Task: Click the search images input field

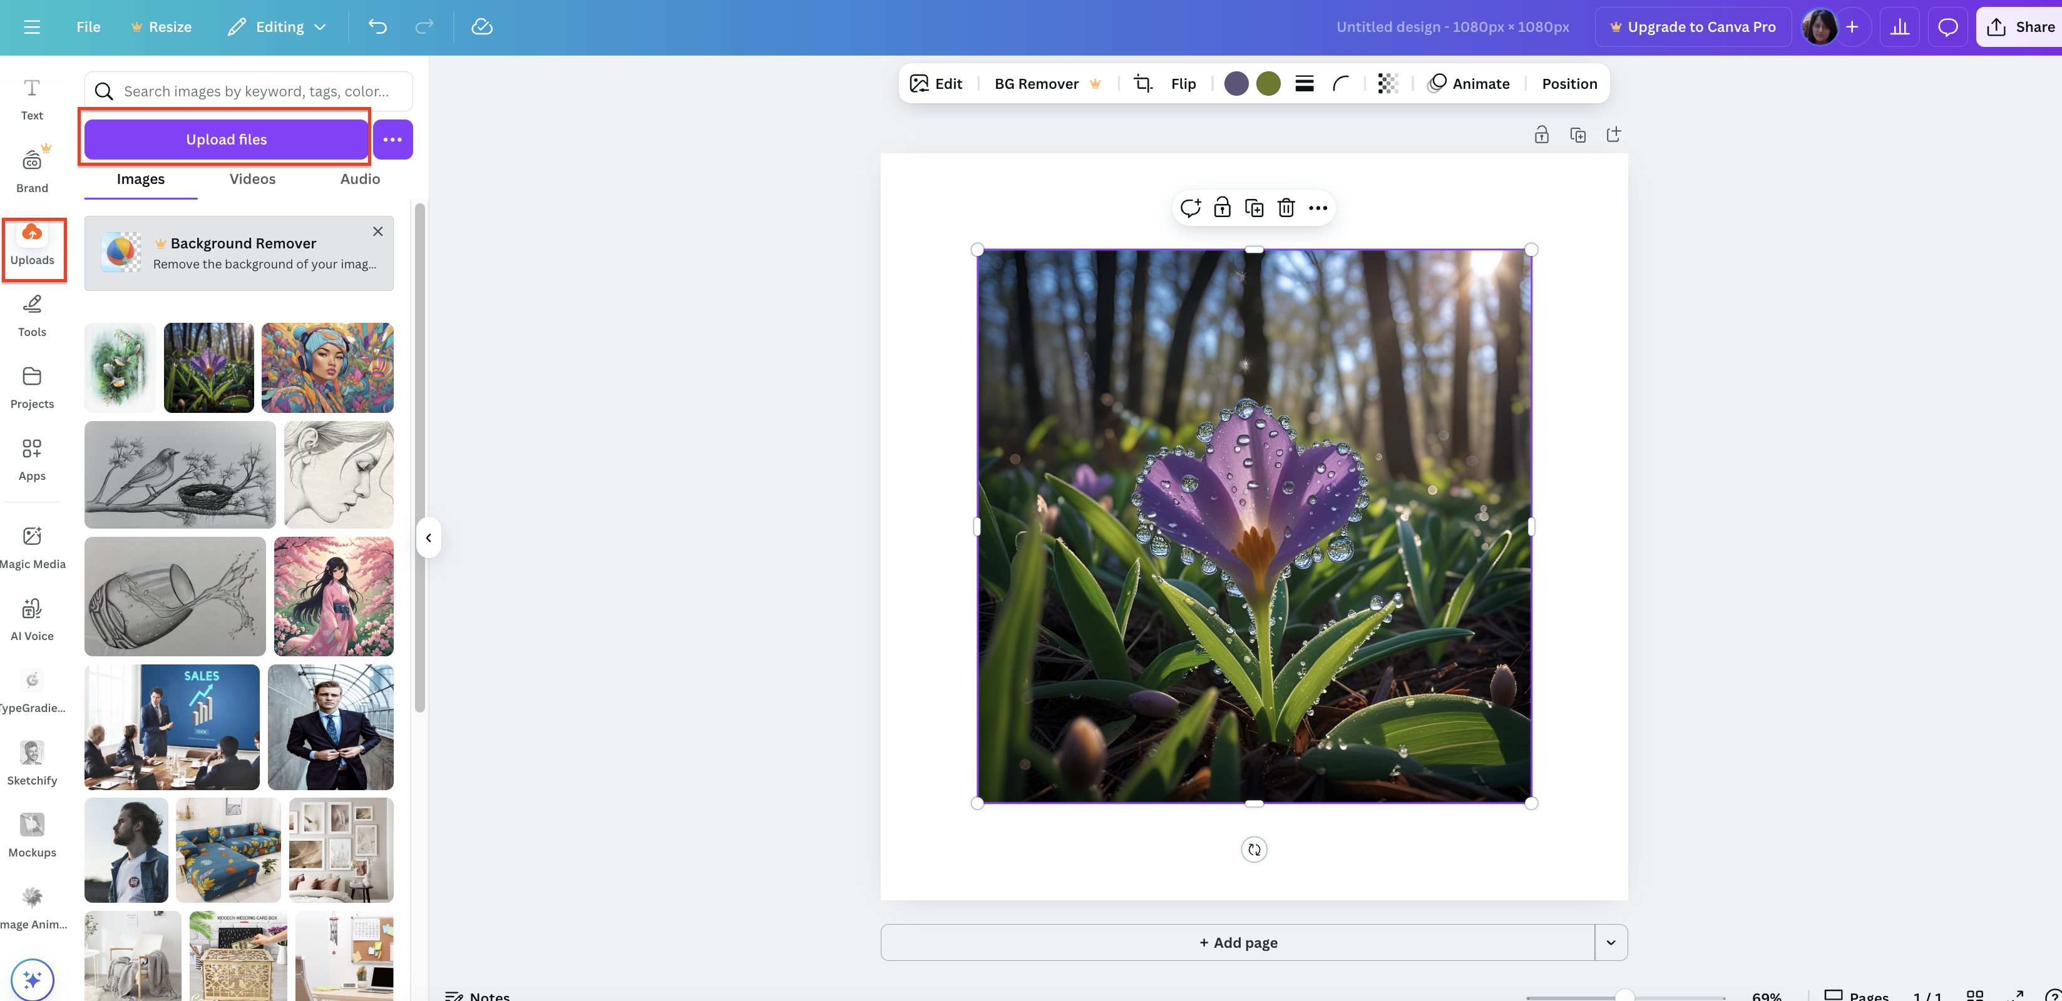Action: [256, 91]
